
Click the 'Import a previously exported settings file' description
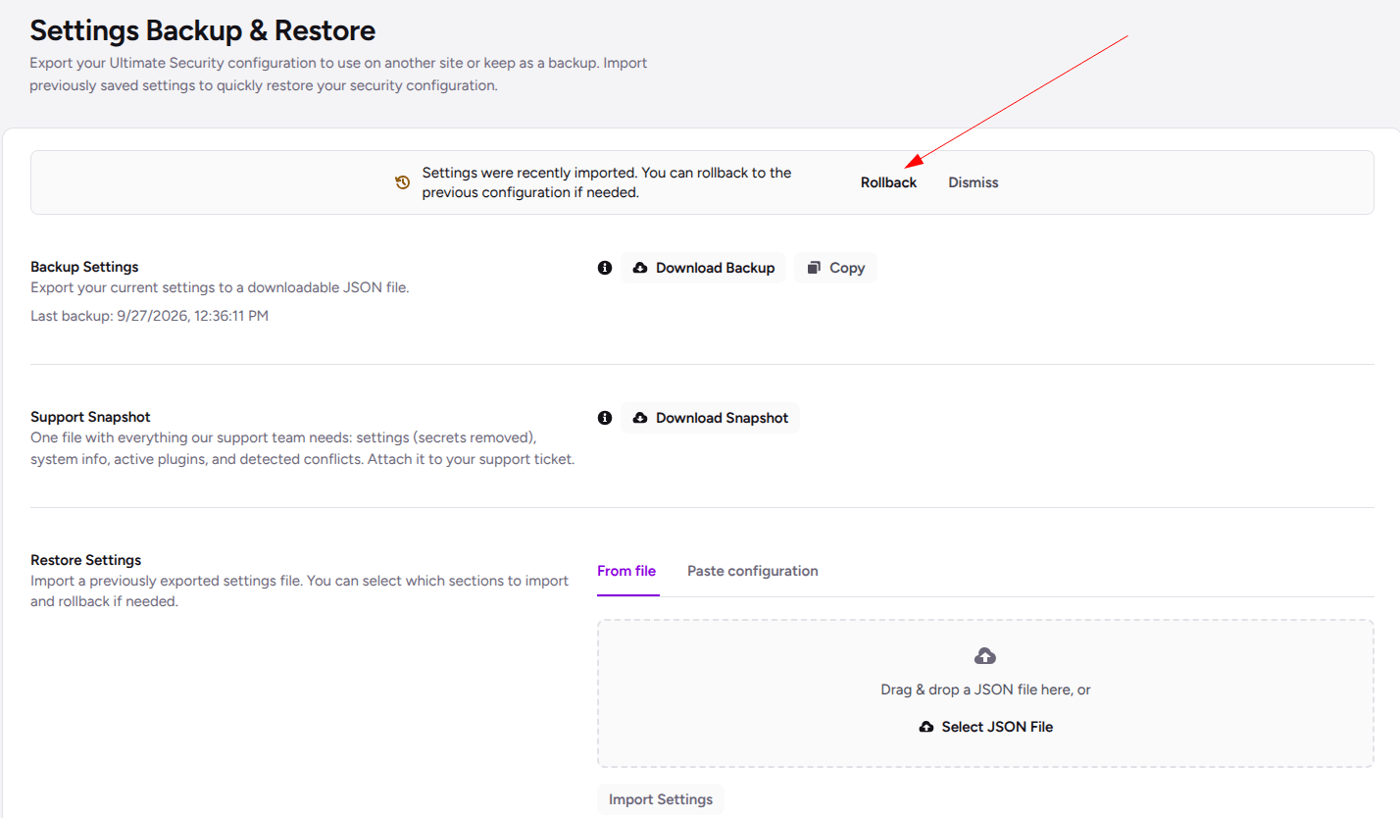point(300,591)
